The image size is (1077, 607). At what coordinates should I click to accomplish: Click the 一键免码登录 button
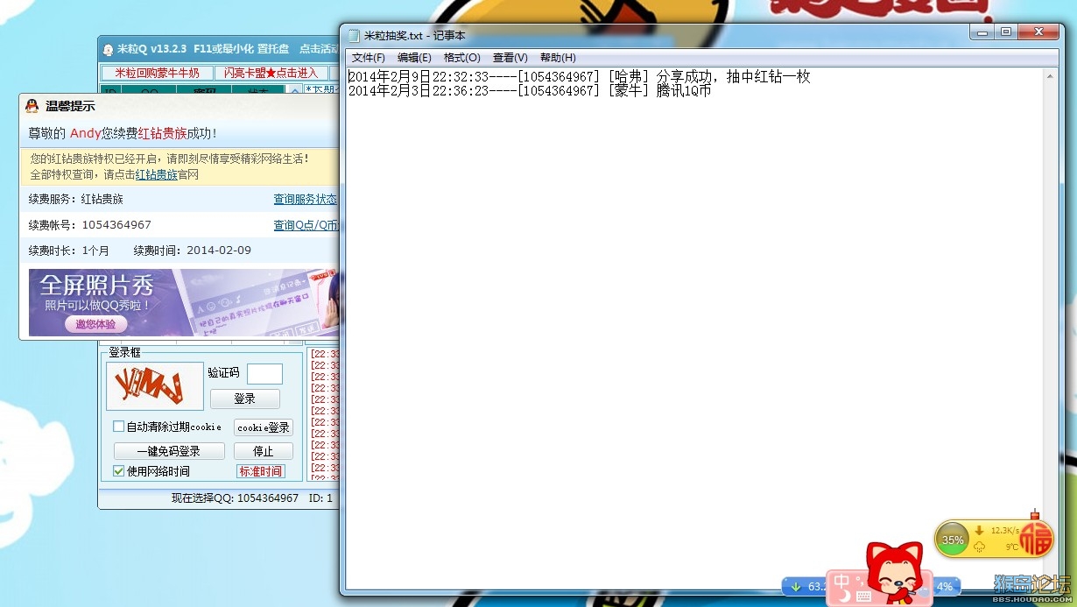[x=169, y=451]
